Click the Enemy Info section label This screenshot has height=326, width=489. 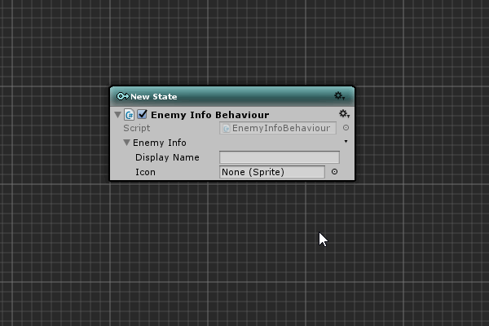coord(160,143)
